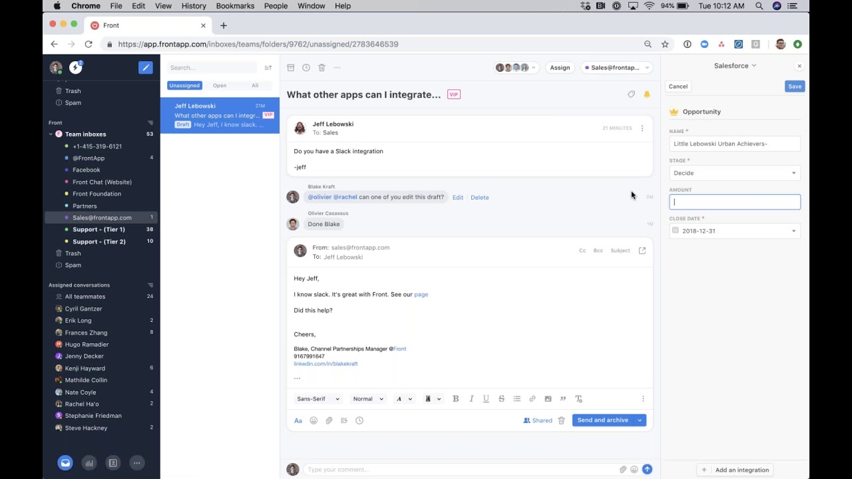Click the compose new message icon

tap(145, 67)
